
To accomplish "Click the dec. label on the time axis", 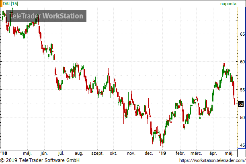I will tap(149, 153).
